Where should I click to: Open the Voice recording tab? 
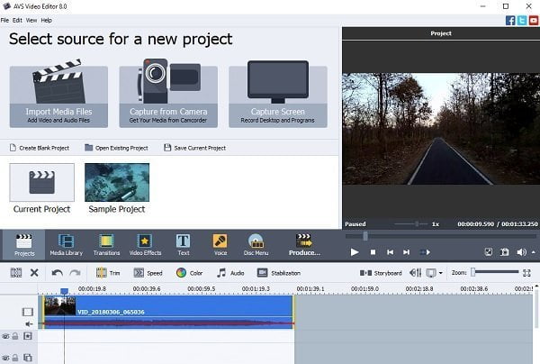(x=220, y=245)
